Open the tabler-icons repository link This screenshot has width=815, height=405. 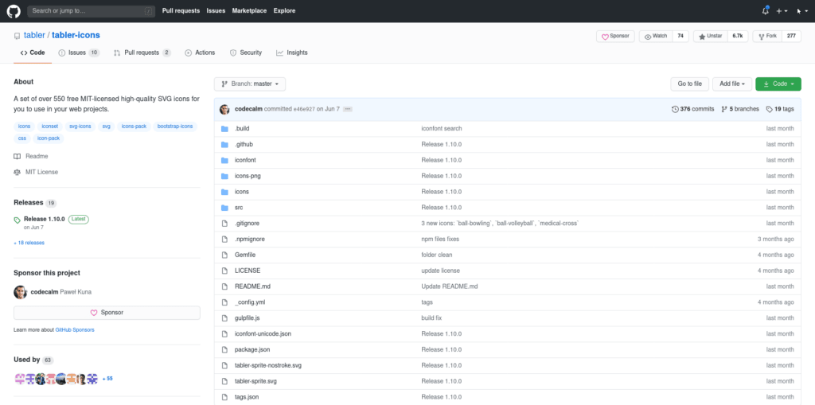tap(76, 35)
